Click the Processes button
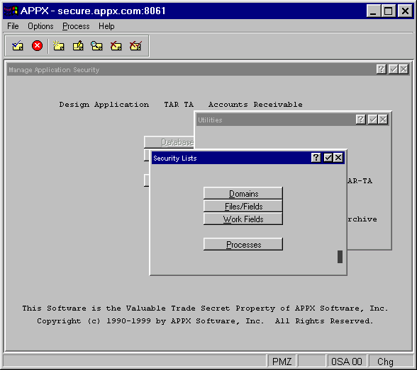The width and height of the screenshot is (417, 370). (243, 244)
